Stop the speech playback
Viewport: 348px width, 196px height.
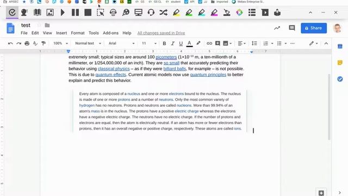pos(88,13)
